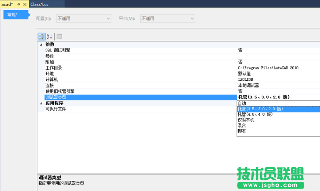
Task: Choose 托管(4.5、4.0 版) option
Action: 278,115
